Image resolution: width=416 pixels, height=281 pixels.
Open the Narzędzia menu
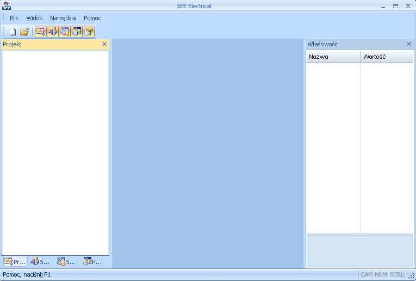[x=63, y=18]
